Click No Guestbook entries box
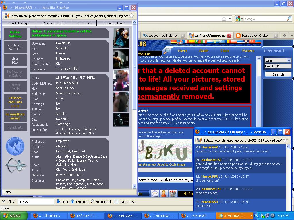 tap(15, 116)
